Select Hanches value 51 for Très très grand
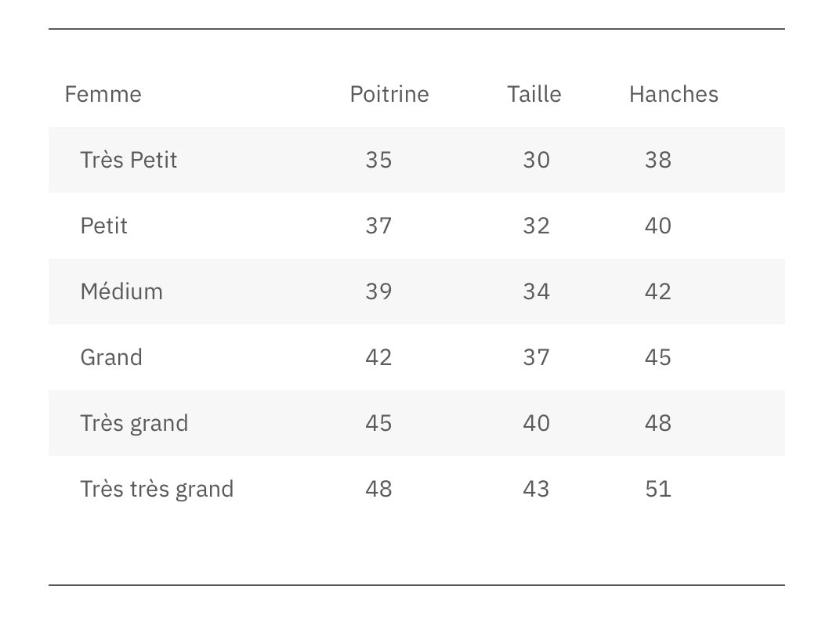829x622 pixels. [x=658, y=489]
